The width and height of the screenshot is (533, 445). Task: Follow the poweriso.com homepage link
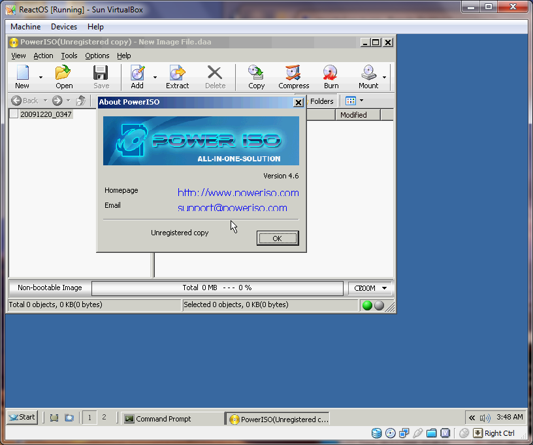point(238,193)
